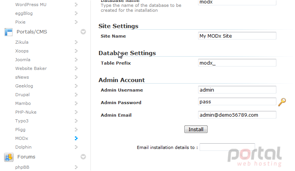Click arrow icon beside Joomla
The height and width of the screenshot is (171, 295).
(x=76, y=60)
